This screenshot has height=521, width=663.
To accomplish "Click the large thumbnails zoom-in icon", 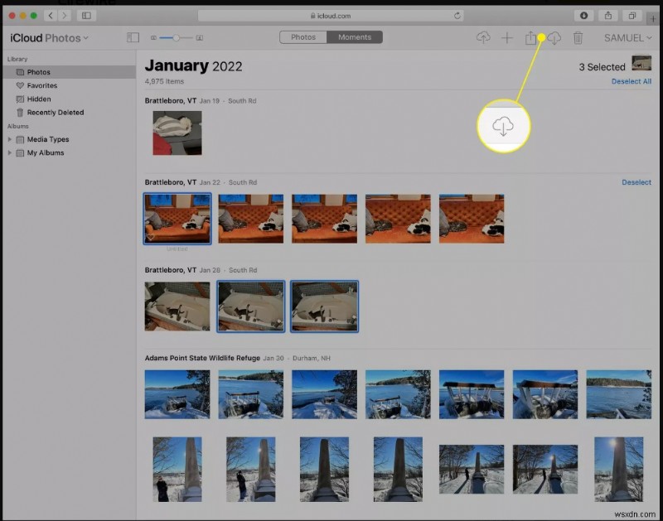I will click(200, 38).
